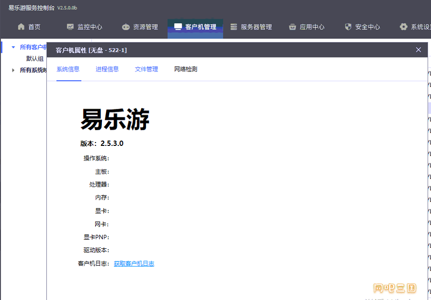Image resolution: width=431 pixels, height=300 pixels.
Task: Click the 客户机管理 monitor icon
Action: tap(178, 27)
